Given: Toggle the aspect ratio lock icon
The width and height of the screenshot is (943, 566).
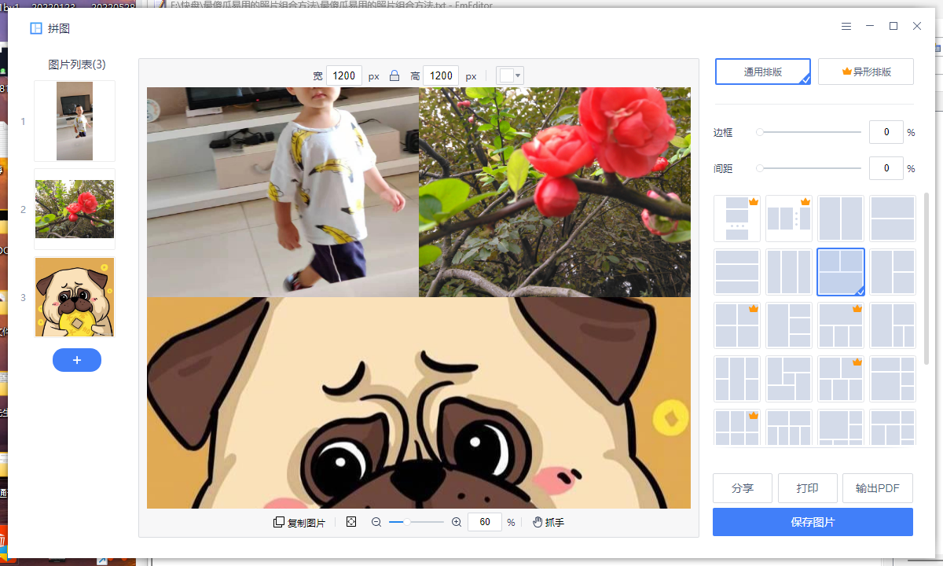Looking at the screenshot, I should [394, 76].
